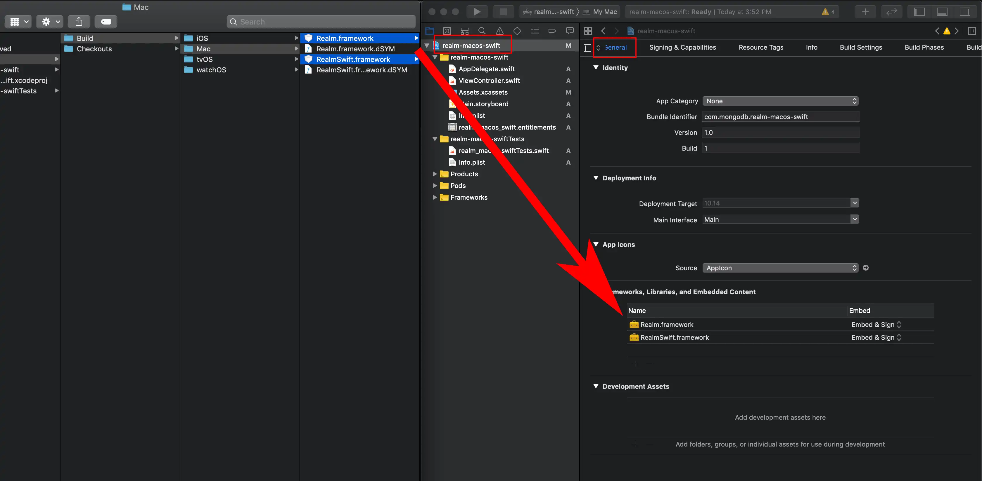
Task: Expand the realm-macos-swiftTests folder
Action: tap(434, 139)
